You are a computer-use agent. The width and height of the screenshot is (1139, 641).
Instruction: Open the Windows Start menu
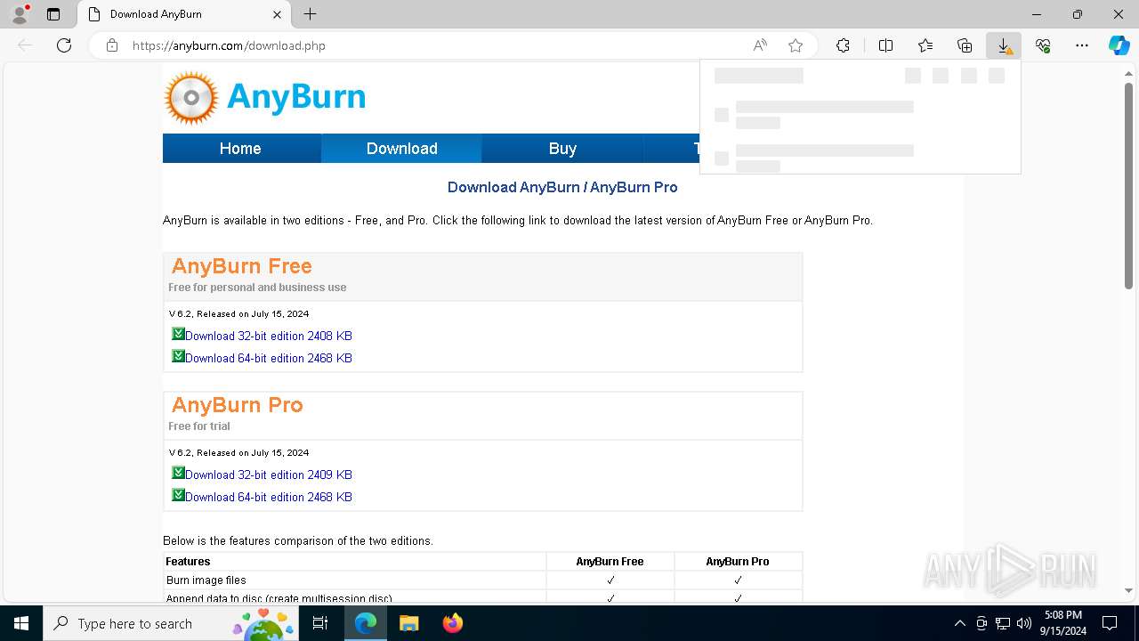21,623
